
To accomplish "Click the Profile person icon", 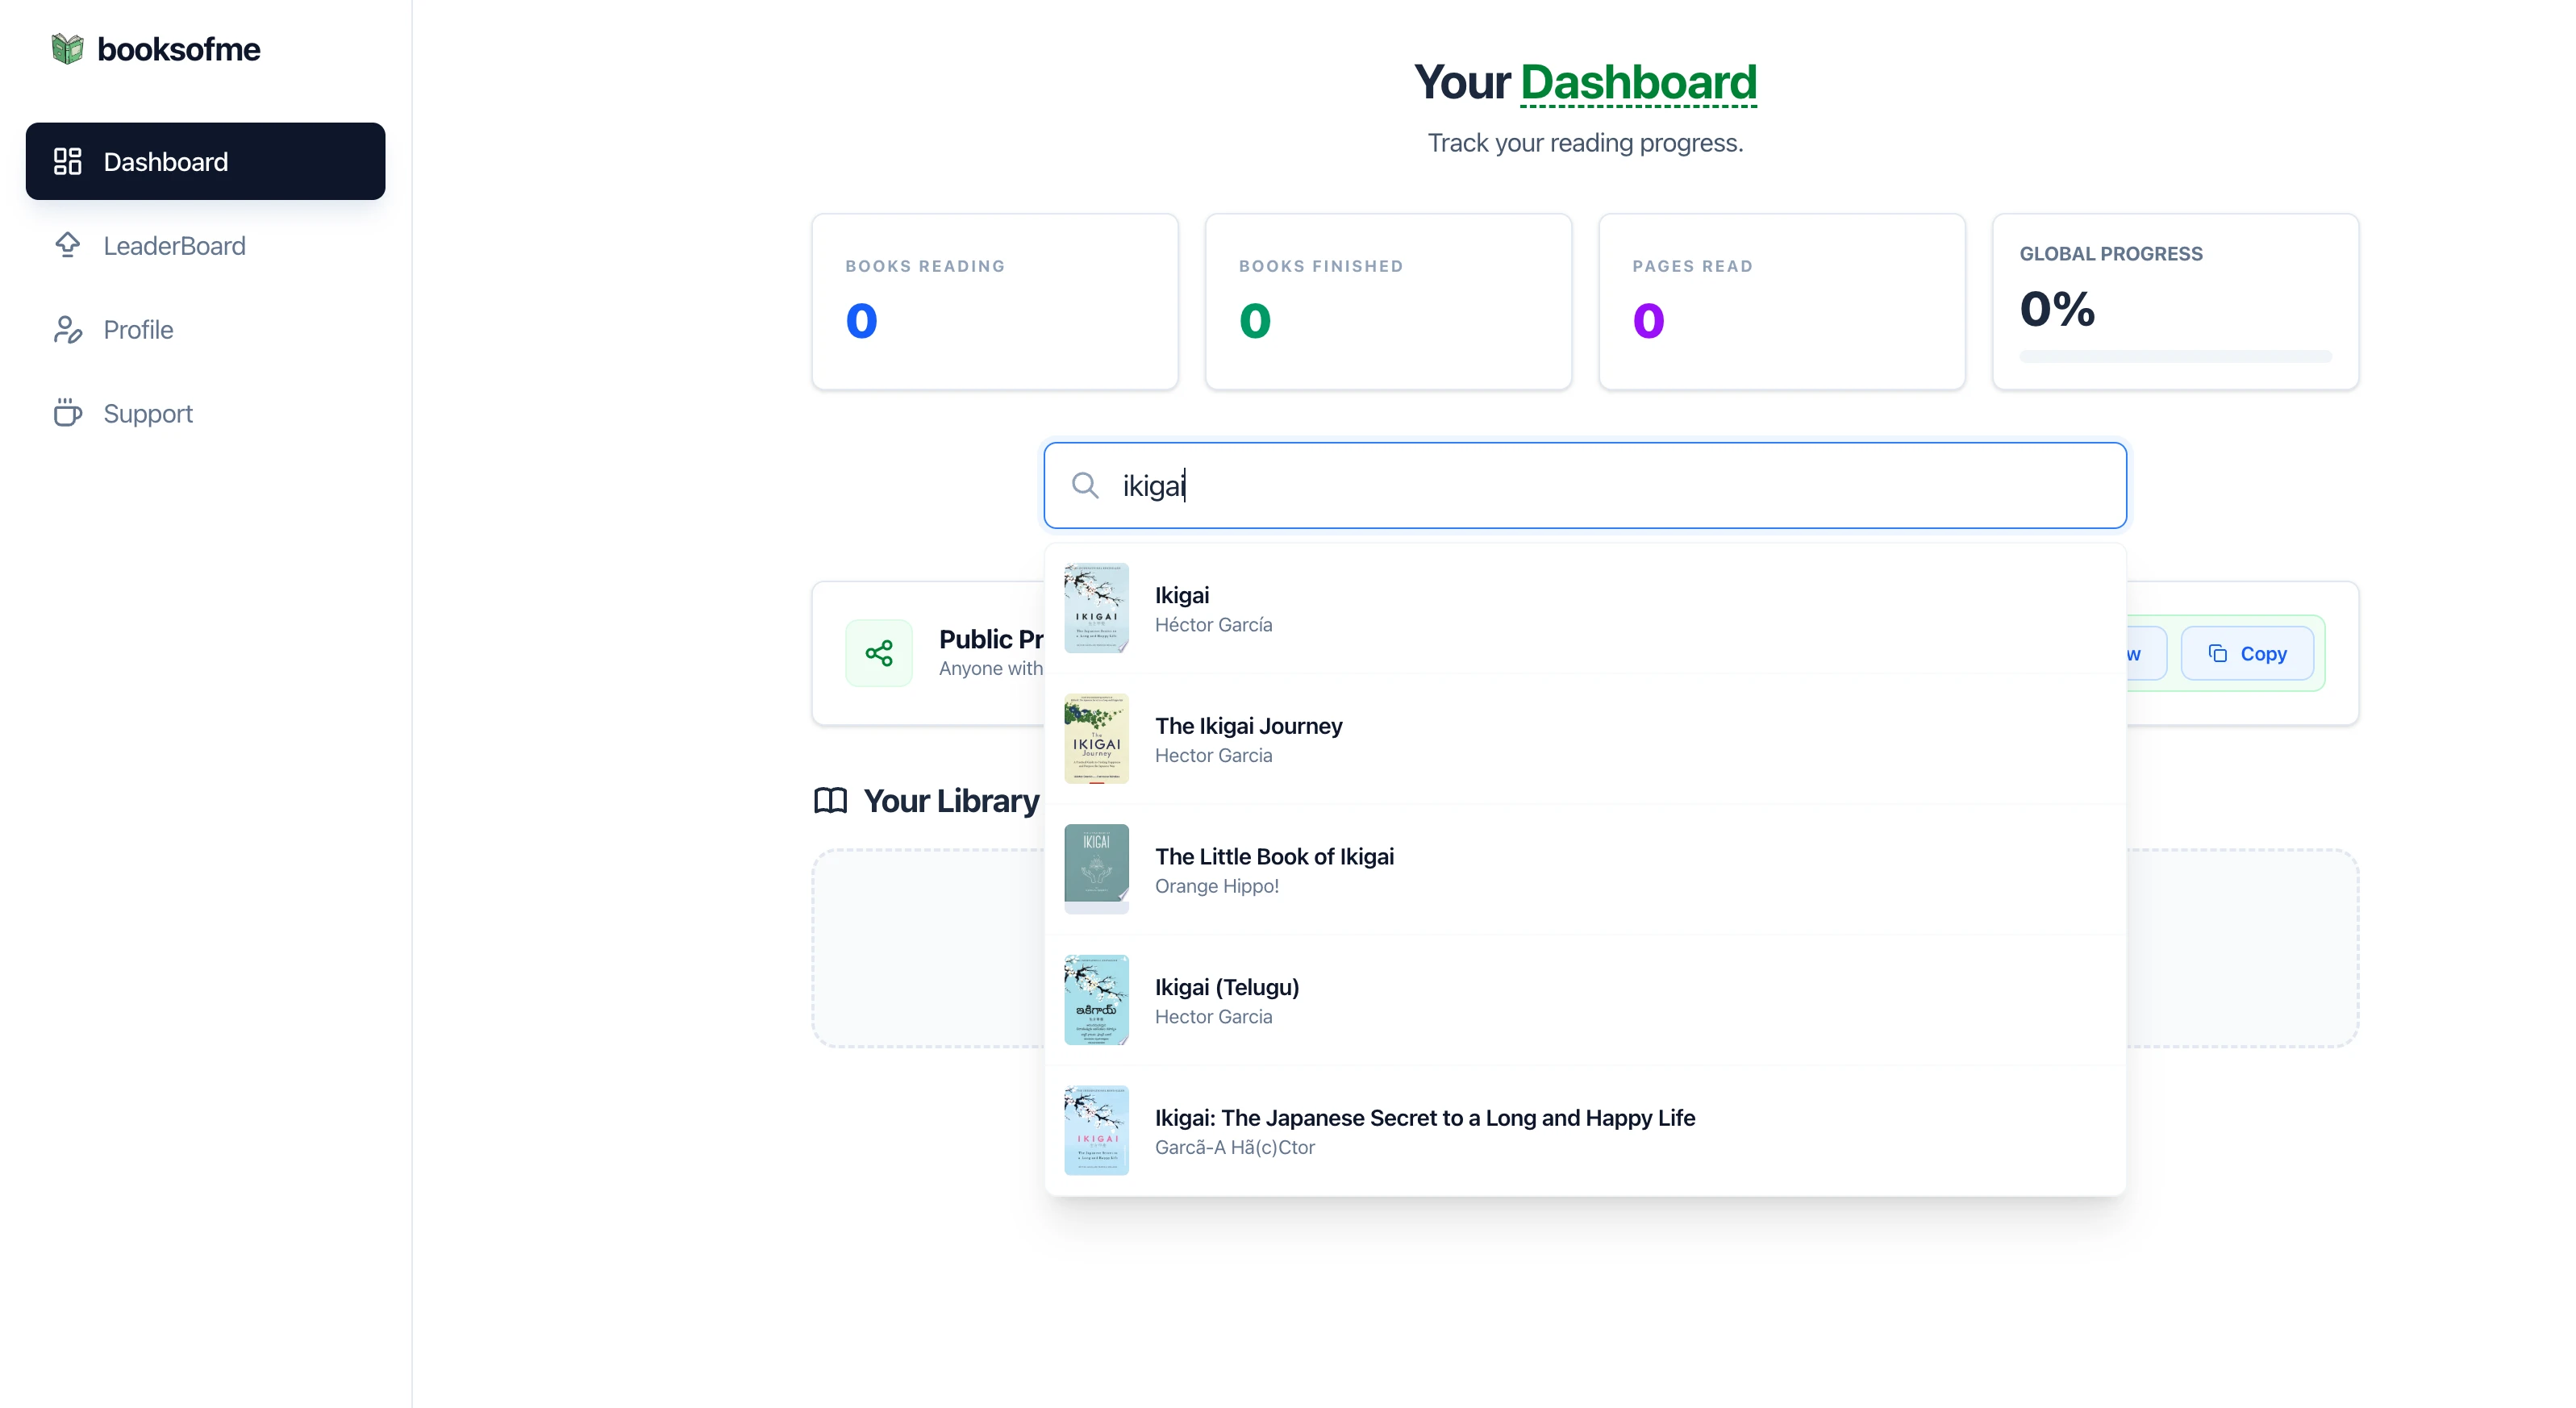I will 67,329.
